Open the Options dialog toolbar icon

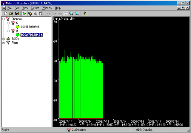pos(41,13)
